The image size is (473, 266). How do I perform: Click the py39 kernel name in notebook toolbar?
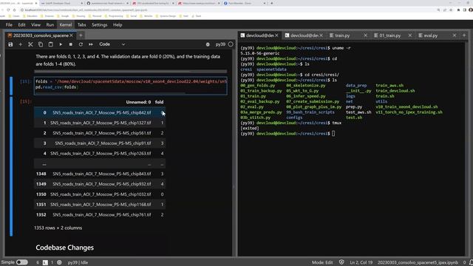point(220,44)
